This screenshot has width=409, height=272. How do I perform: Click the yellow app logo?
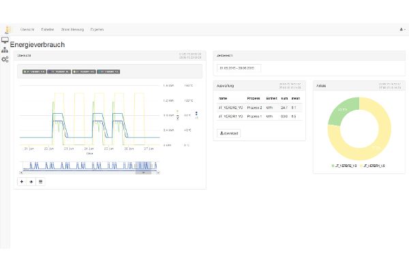click(7, 29)
